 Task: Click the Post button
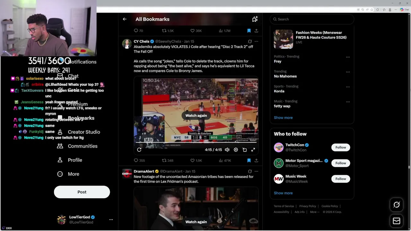pos(82,192)
